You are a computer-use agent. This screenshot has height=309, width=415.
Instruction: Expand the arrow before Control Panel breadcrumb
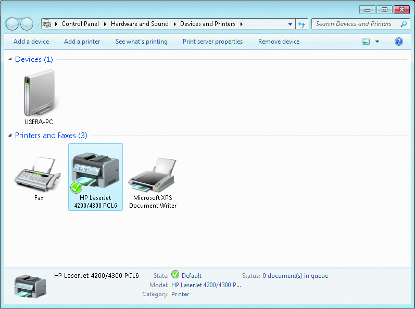56,24
